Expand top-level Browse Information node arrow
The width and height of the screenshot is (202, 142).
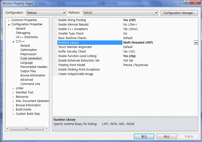[x=13, y=105]
